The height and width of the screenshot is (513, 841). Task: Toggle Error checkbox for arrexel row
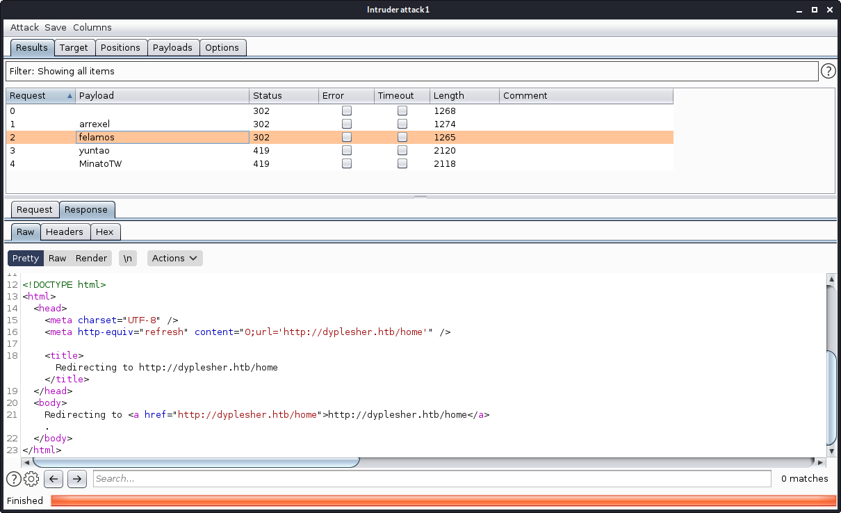click(347, 124)
